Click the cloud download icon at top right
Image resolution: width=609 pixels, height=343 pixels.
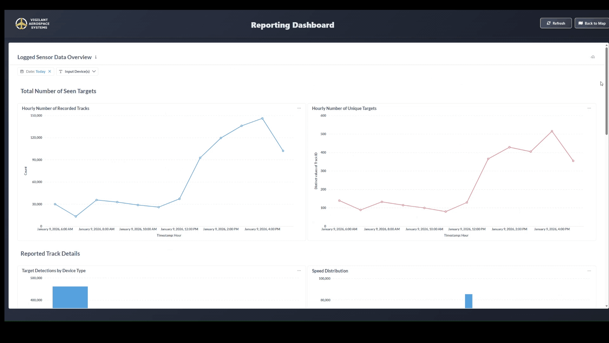593,57
